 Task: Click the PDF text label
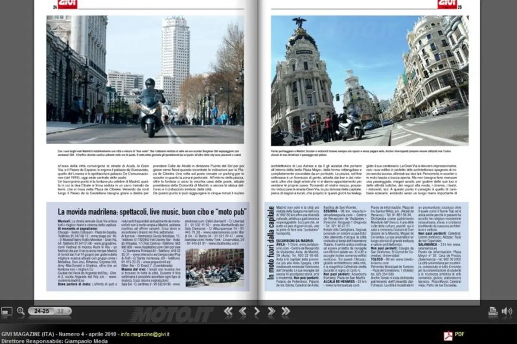click(x=460, y=334)
